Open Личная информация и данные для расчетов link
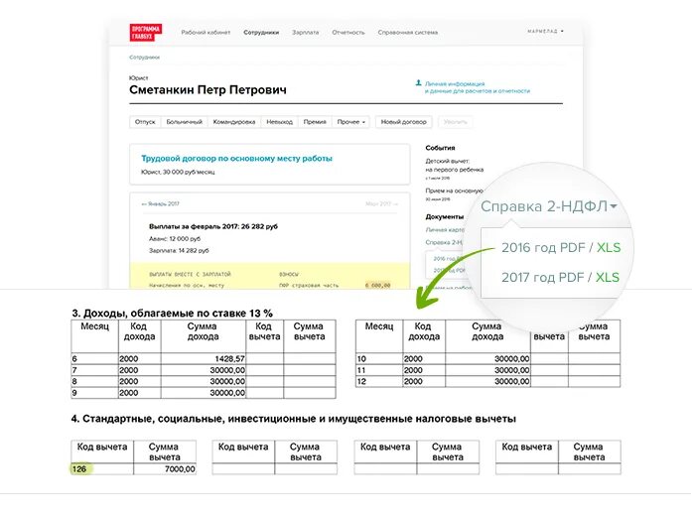Image resolution: width=692 pixels, height=514 pixels. [x=478, y=87]
